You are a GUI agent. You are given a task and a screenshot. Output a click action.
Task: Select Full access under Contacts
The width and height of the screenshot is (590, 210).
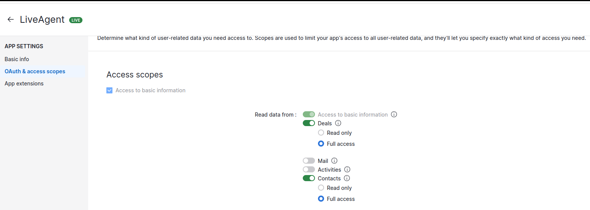pyautogui.click(x=321, y=199)
